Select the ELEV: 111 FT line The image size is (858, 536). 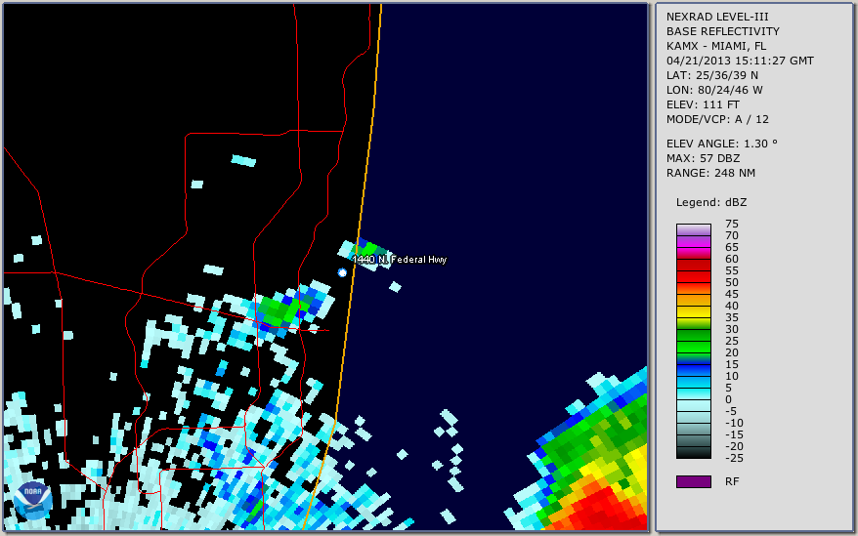pyautogui.click(x=703, y=104)
